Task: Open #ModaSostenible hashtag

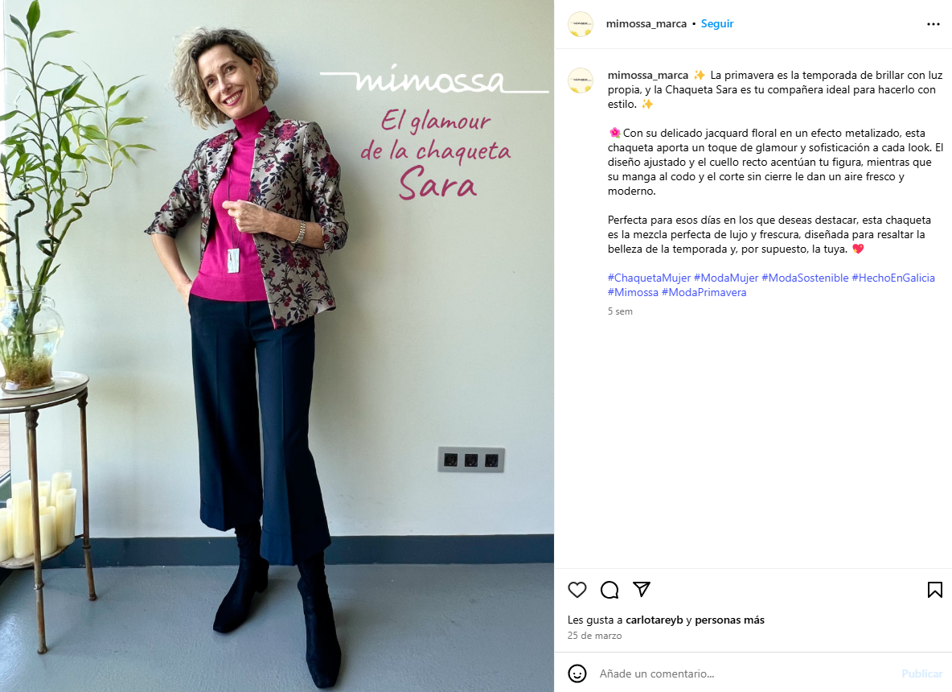Action: pos(805,278)
